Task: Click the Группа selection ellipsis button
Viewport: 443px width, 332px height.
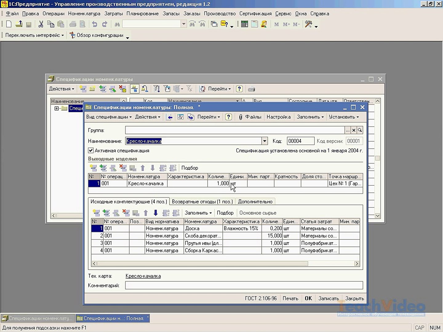Action: (x=348, y=130)
